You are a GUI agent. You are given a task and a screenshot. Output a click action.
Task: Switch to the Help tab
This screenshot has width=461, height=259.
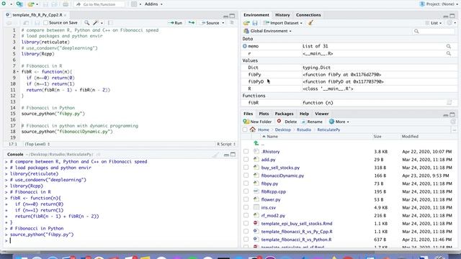[x=304, y=114]
